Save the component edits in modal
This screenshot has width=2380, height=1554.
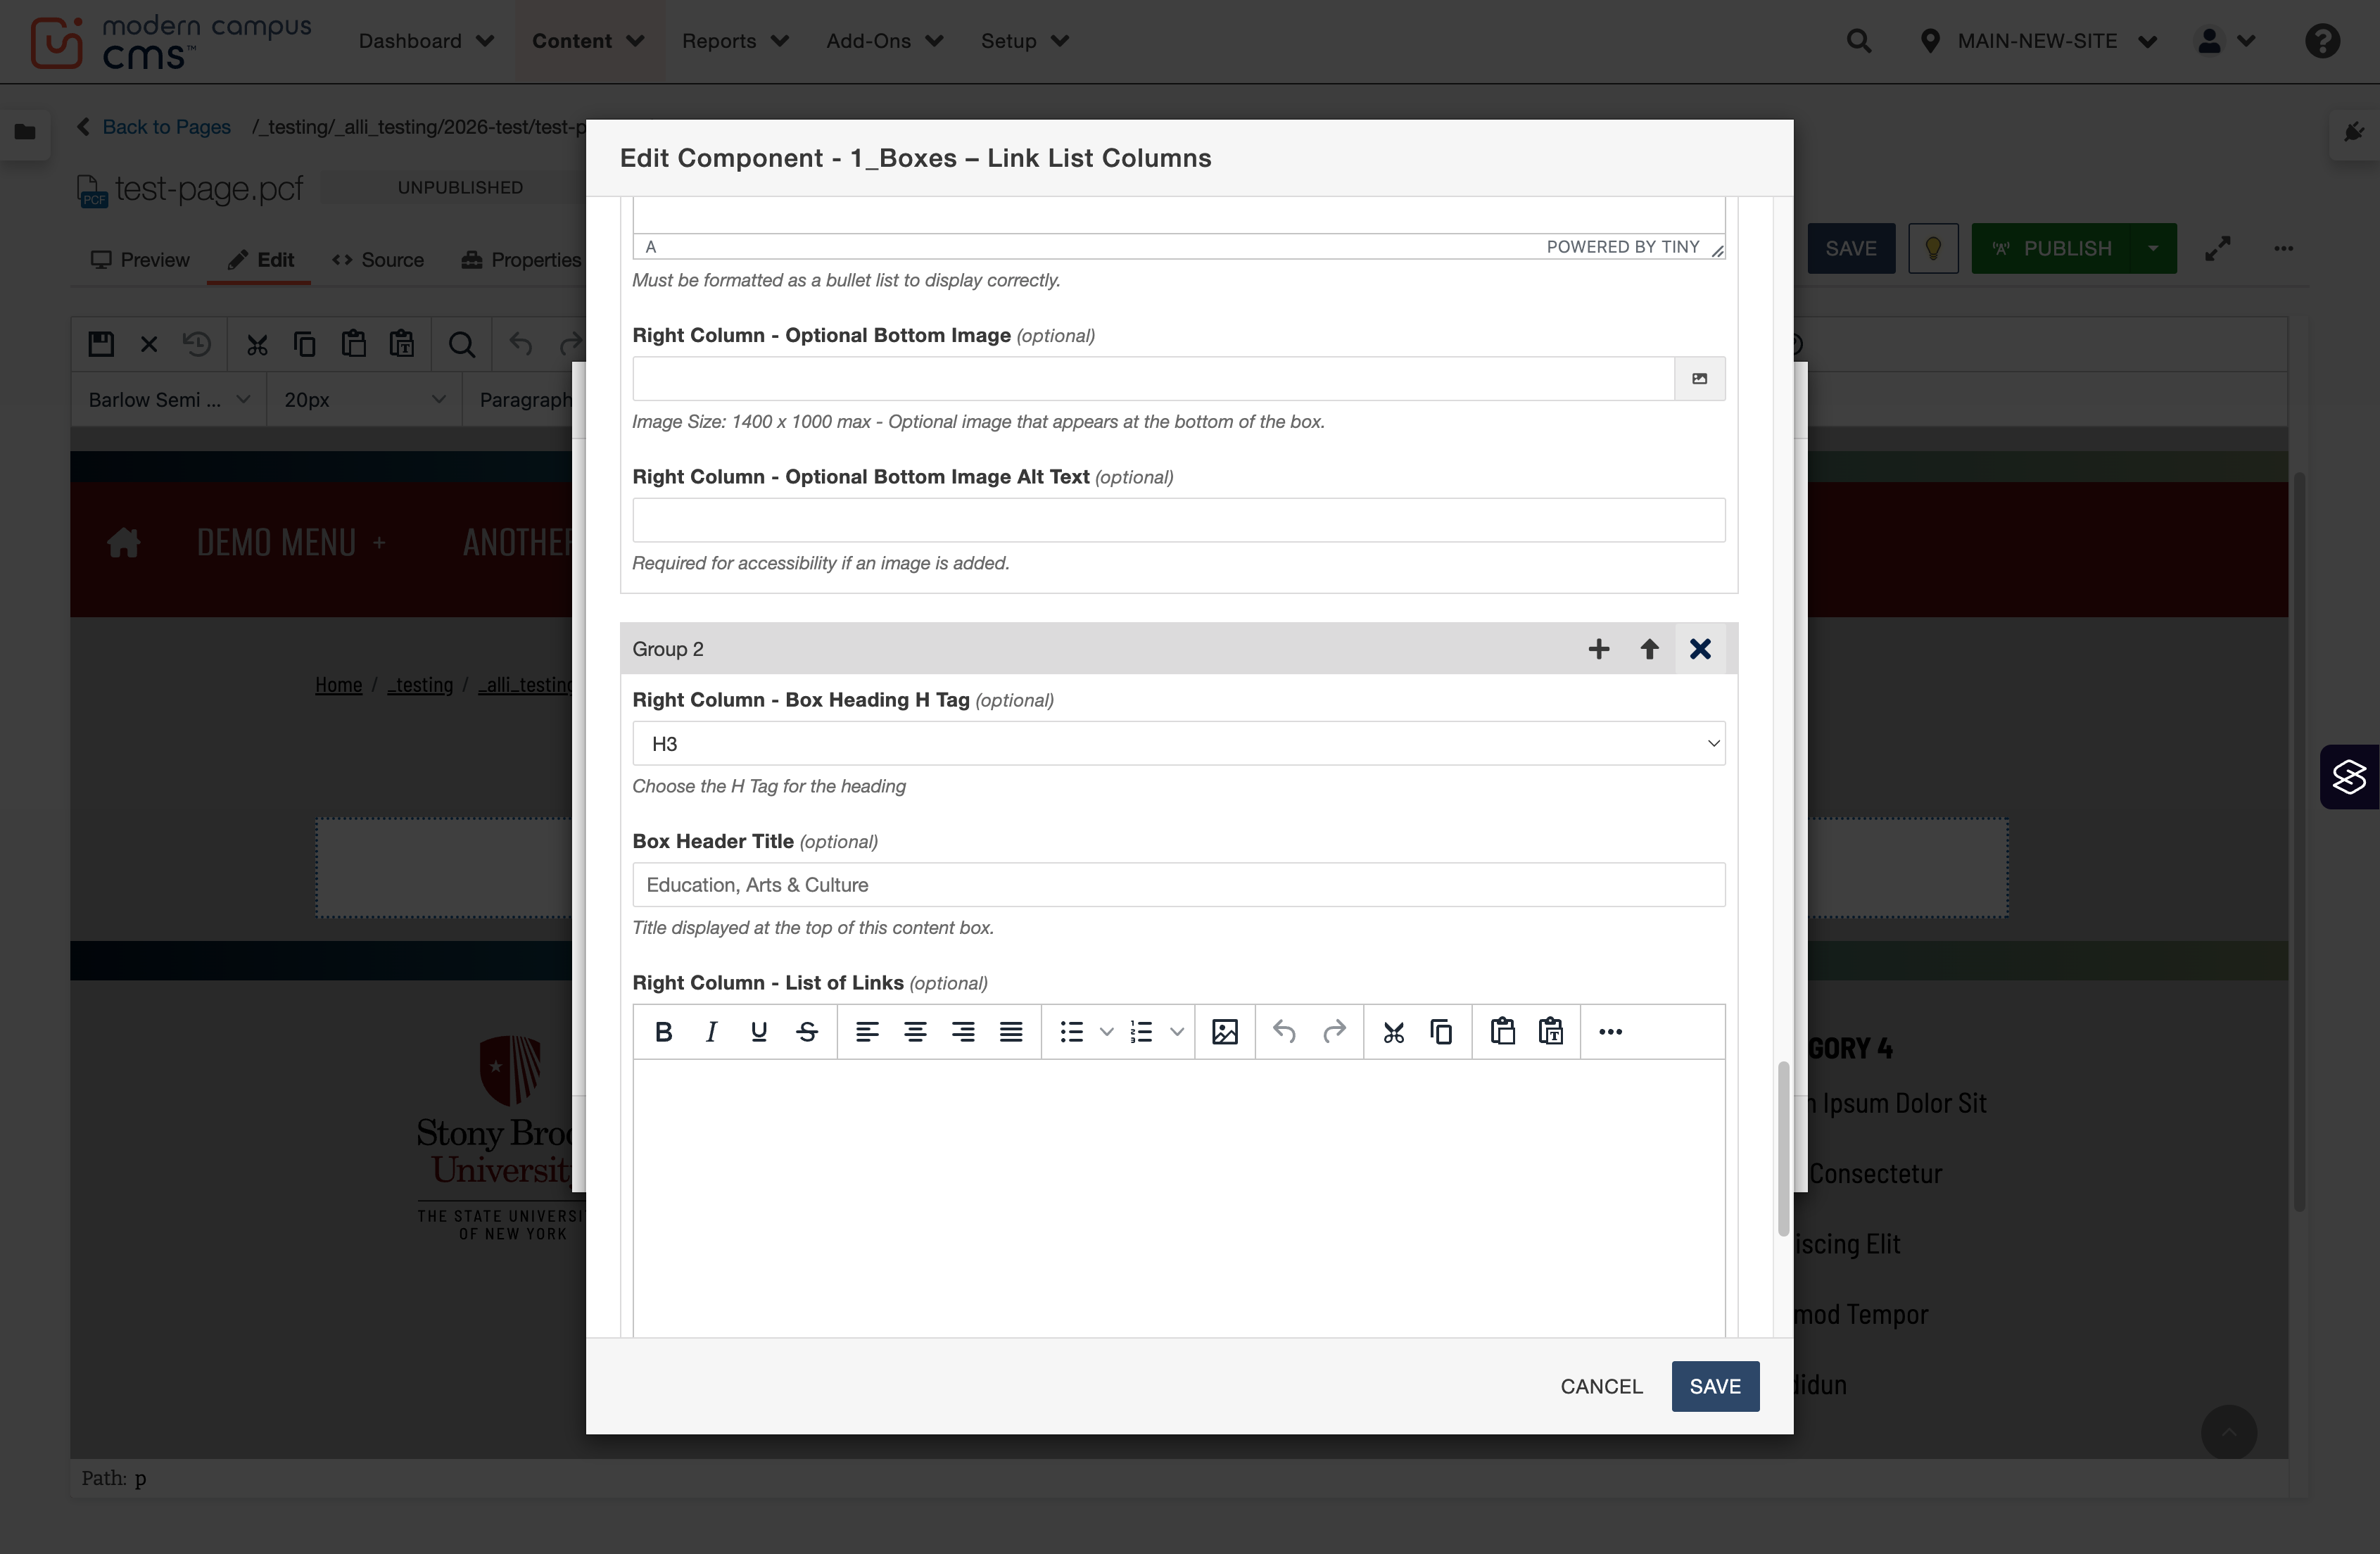1715,1386
